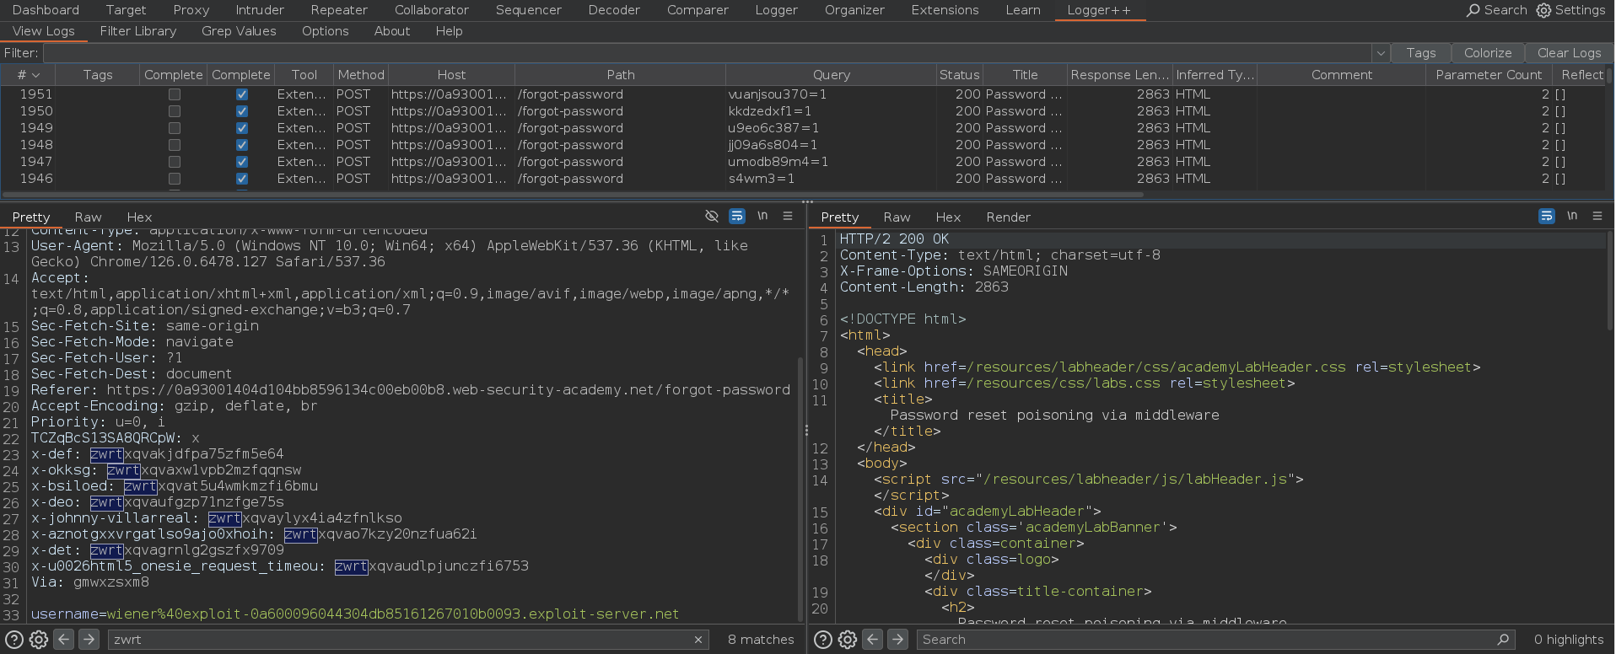Uncheck second Complete checkbox for entry 1949
The height and width of the screenshot is (654, 1616).
point(242,128)
